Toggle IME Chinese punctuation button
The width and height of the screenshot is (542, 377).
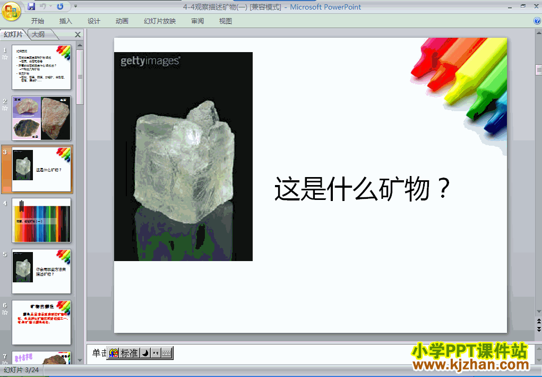tap(156, 353)
